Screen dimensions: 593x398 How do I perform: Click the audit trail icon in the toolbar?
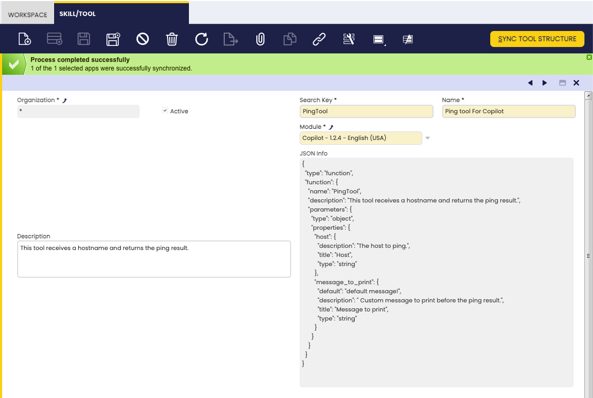(408, 40)
